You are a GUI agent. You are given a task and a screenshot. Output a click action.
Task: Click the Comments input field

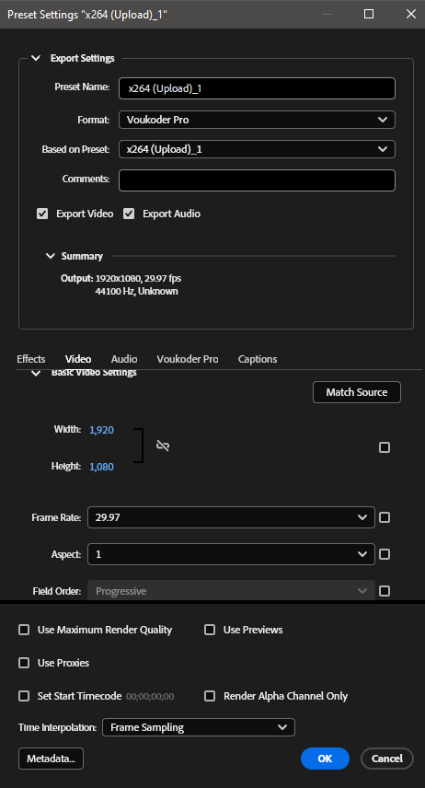click(x=257, y=180)
